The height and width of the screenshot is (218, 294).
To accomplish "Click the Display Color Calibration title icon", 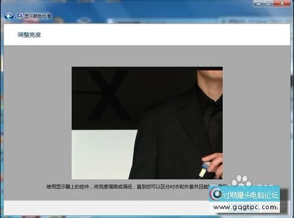I will (19, 15).
